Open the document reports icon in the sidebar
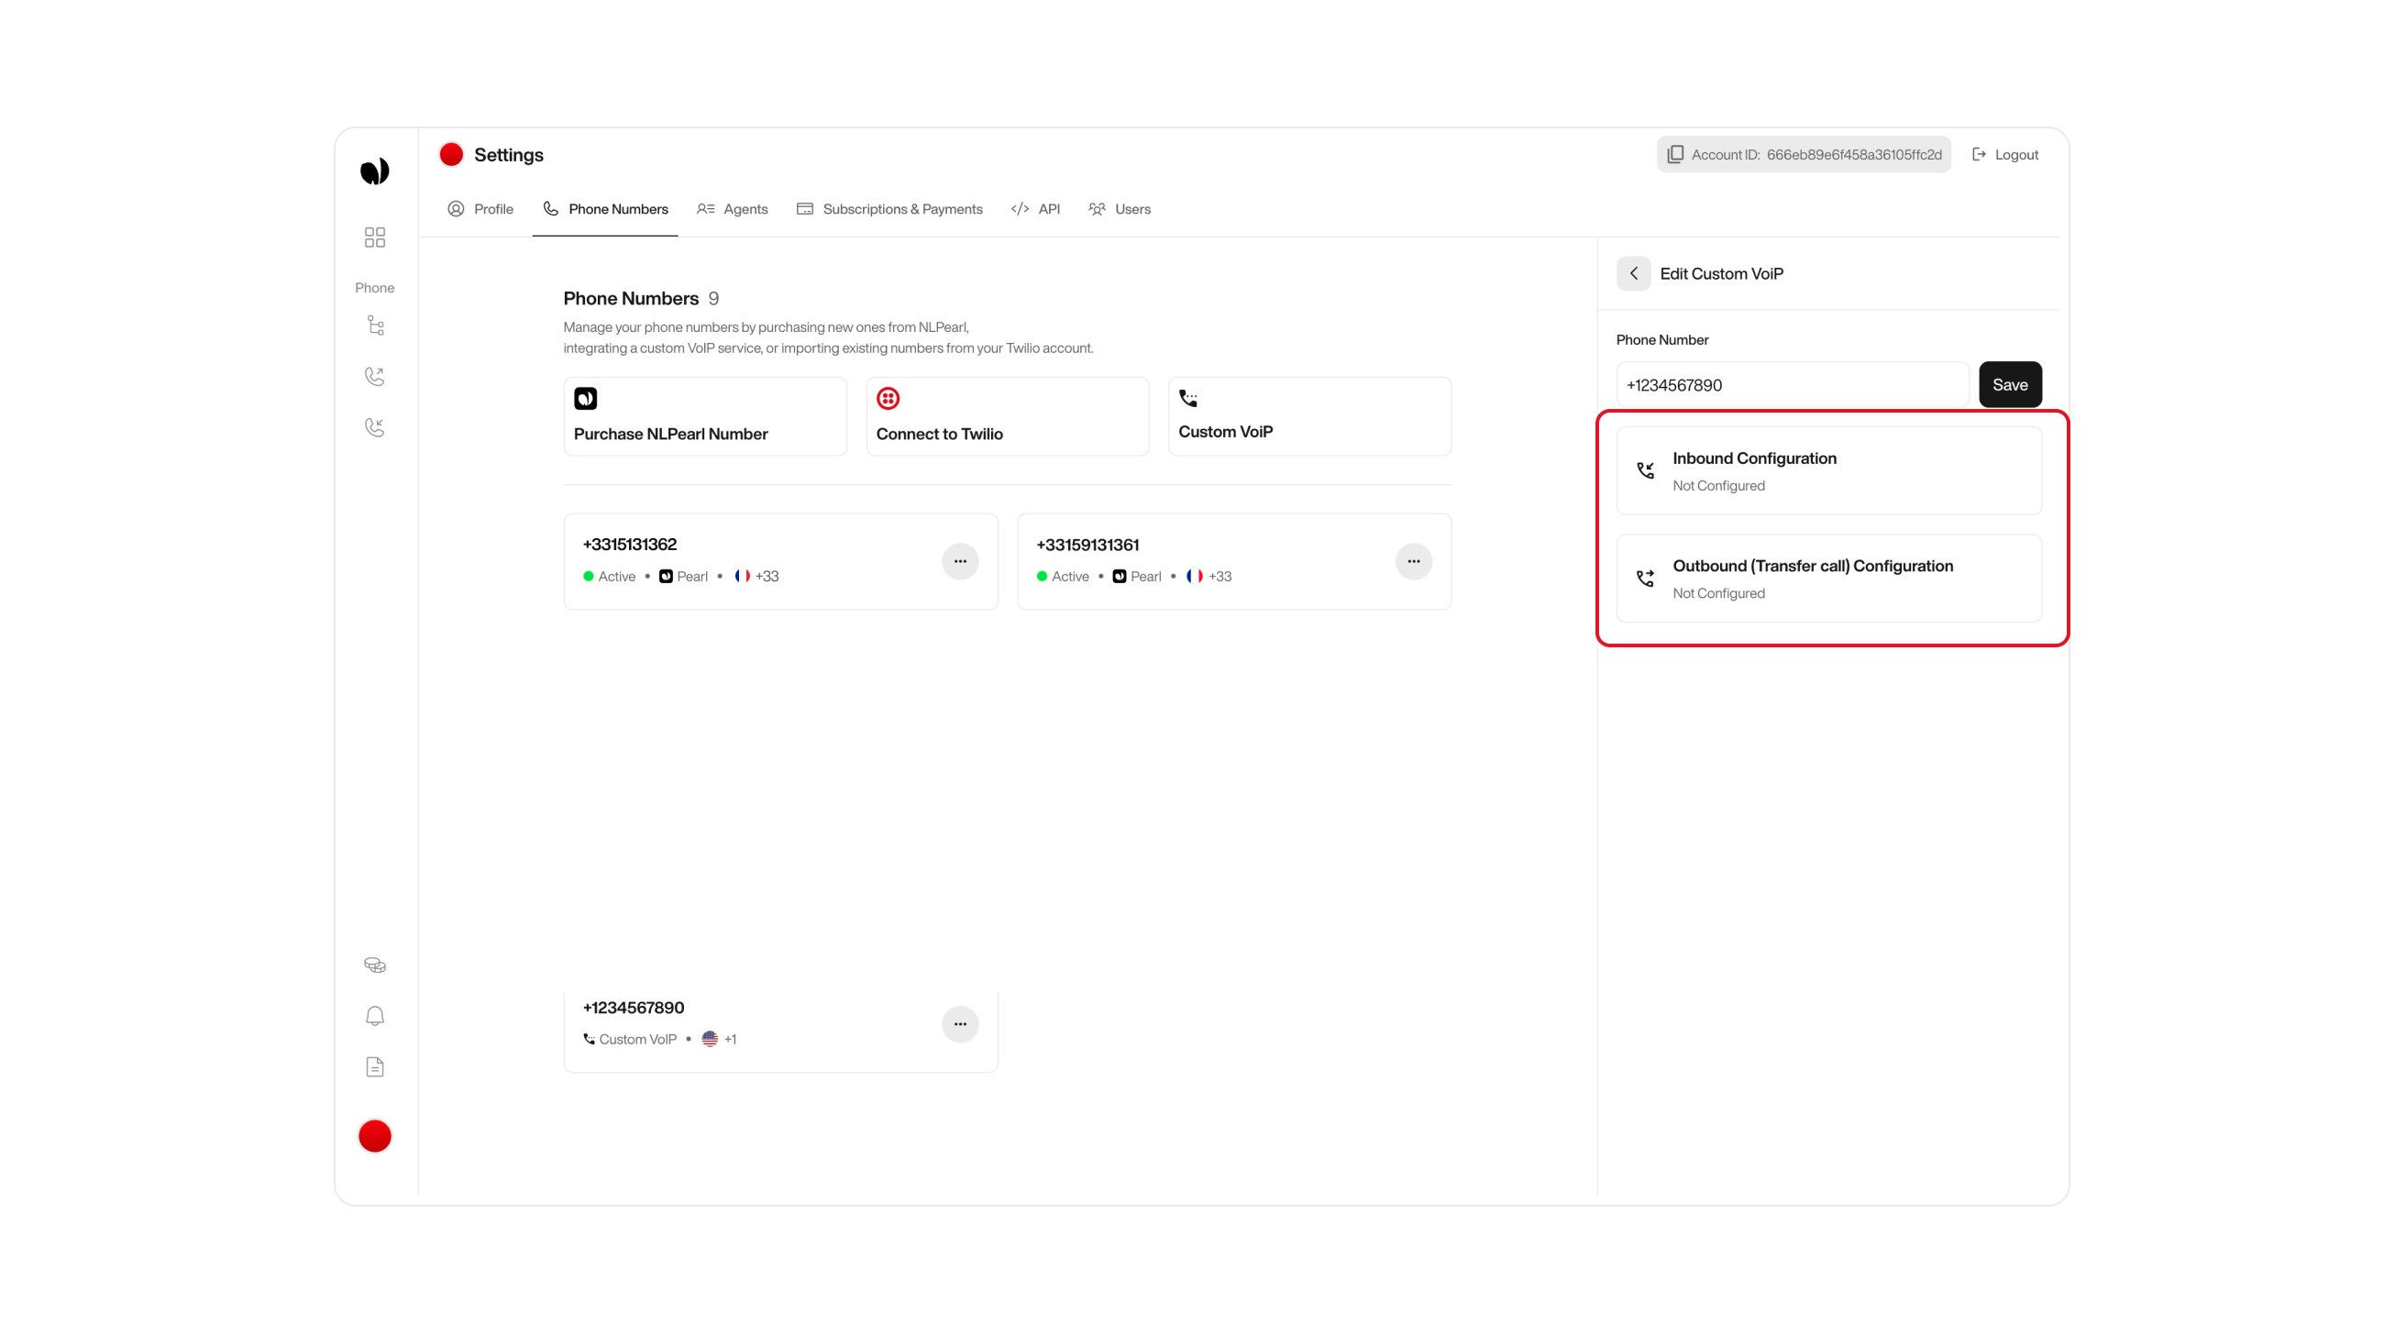Image resolution: width=2406 pixels, height=1335 pixels. (374, 1067)
